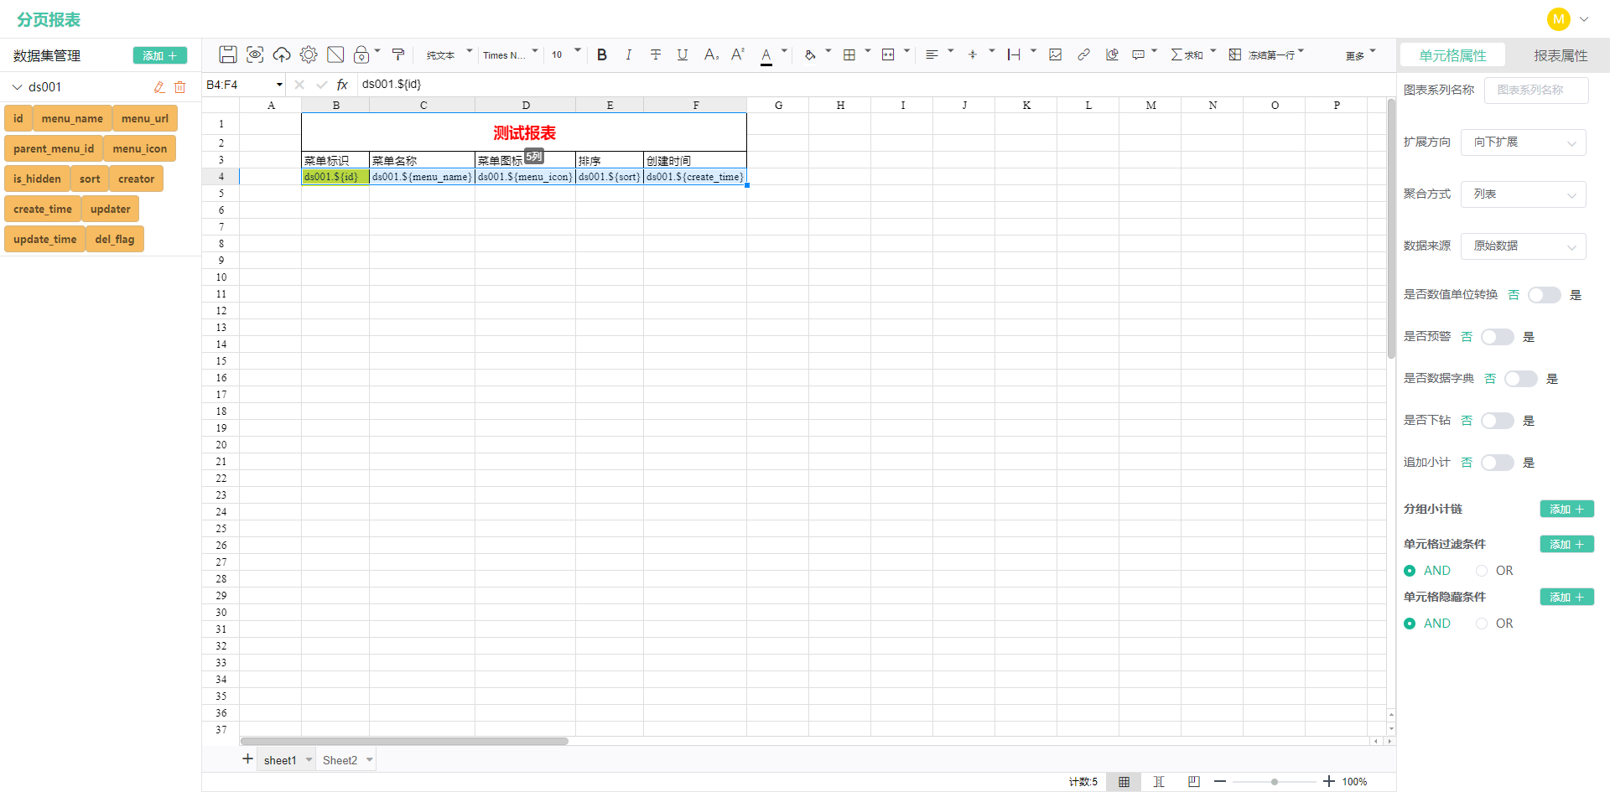Toggle the 追加小计 switch
Screen dimensions: 1610x792
coord(1497,463)
